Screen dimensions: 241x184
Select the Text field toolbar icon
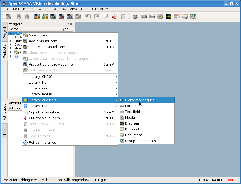pos(152,16)
